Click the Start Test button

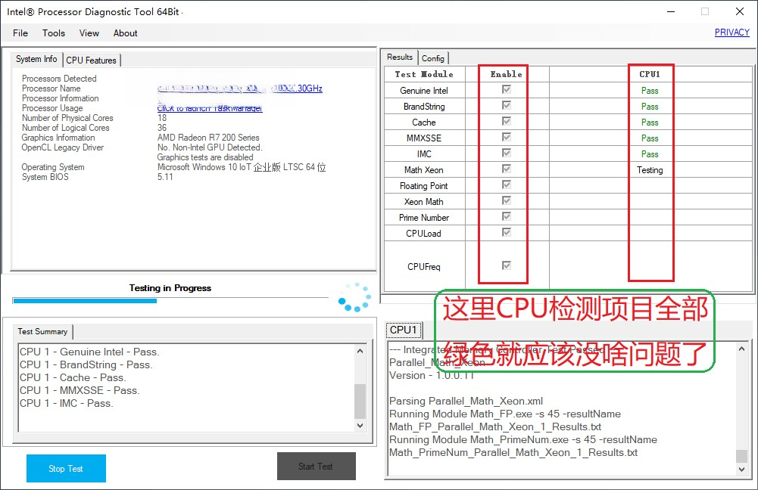pos(317,467)
